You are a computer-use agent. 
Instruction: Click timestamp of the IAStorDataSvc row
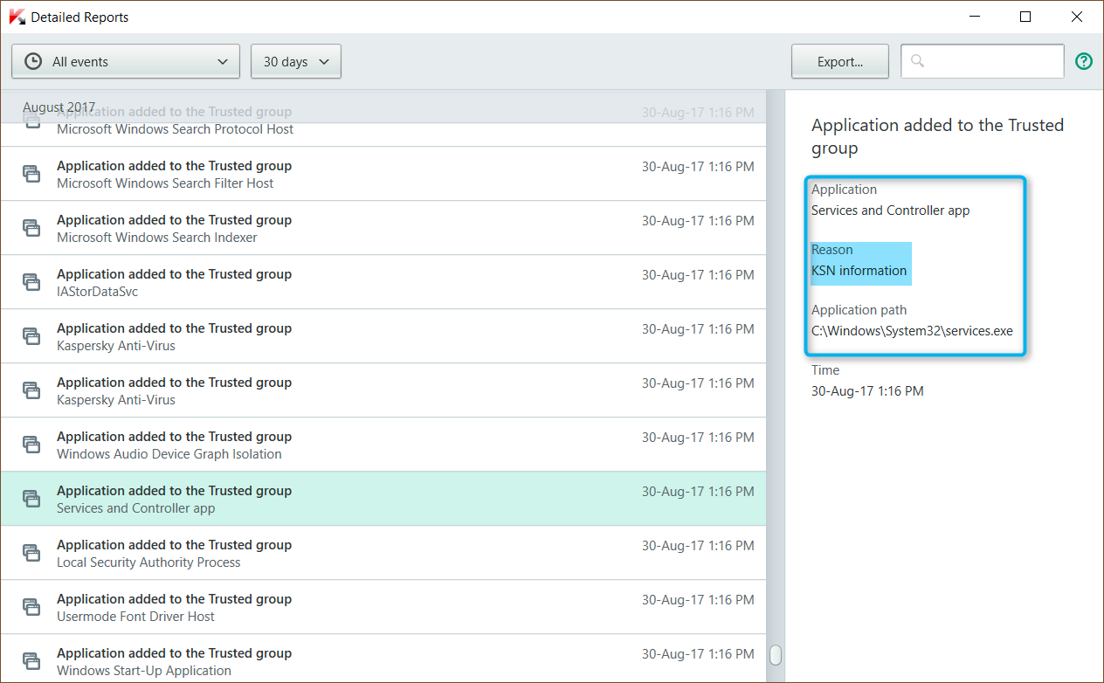(698, 275)
